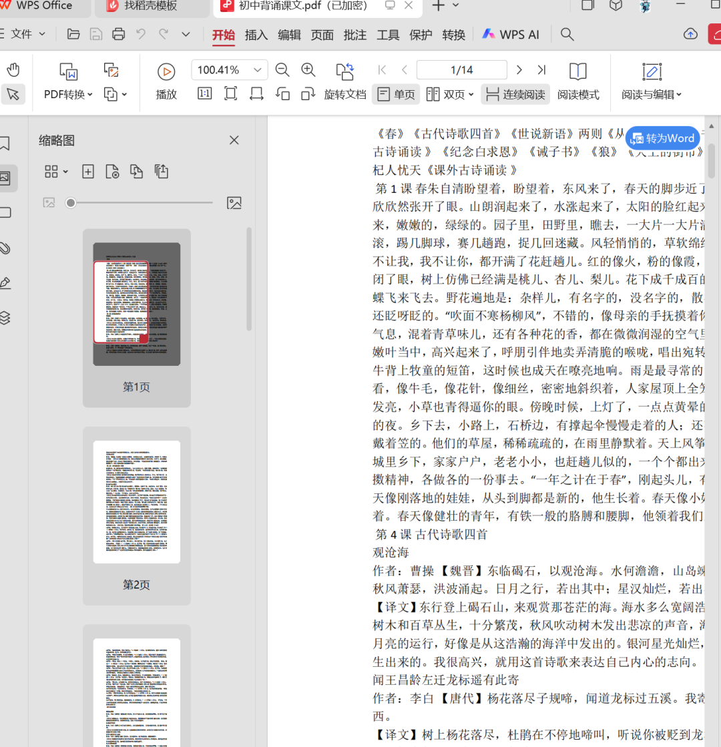This screenshot has width=721, height=747.
Task: Click the fit width icon
Action: coord(256,94)
